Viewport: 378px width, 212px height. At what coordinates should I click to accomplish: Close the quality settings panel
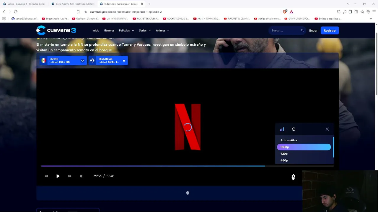tap(327, 129)
